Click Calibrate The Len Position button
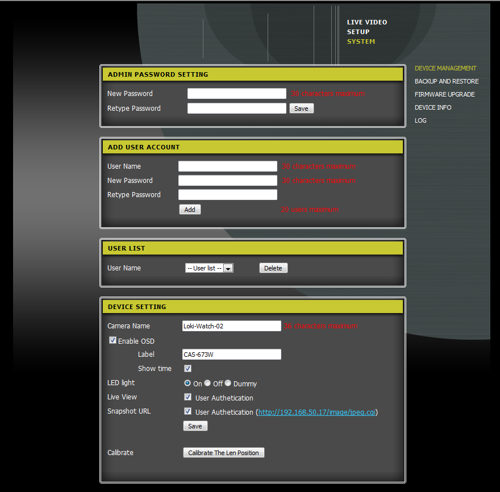 pos(223,453)
